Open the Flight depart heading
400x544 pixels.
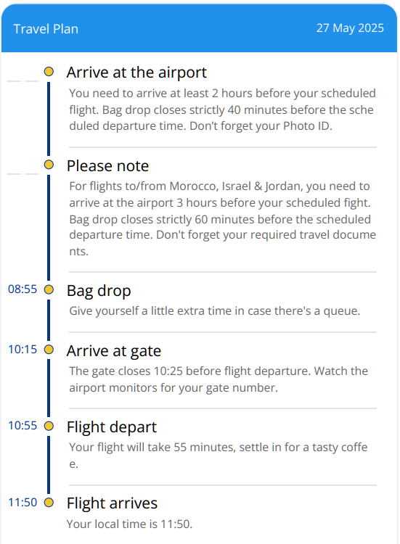click(x=112, y=427)
